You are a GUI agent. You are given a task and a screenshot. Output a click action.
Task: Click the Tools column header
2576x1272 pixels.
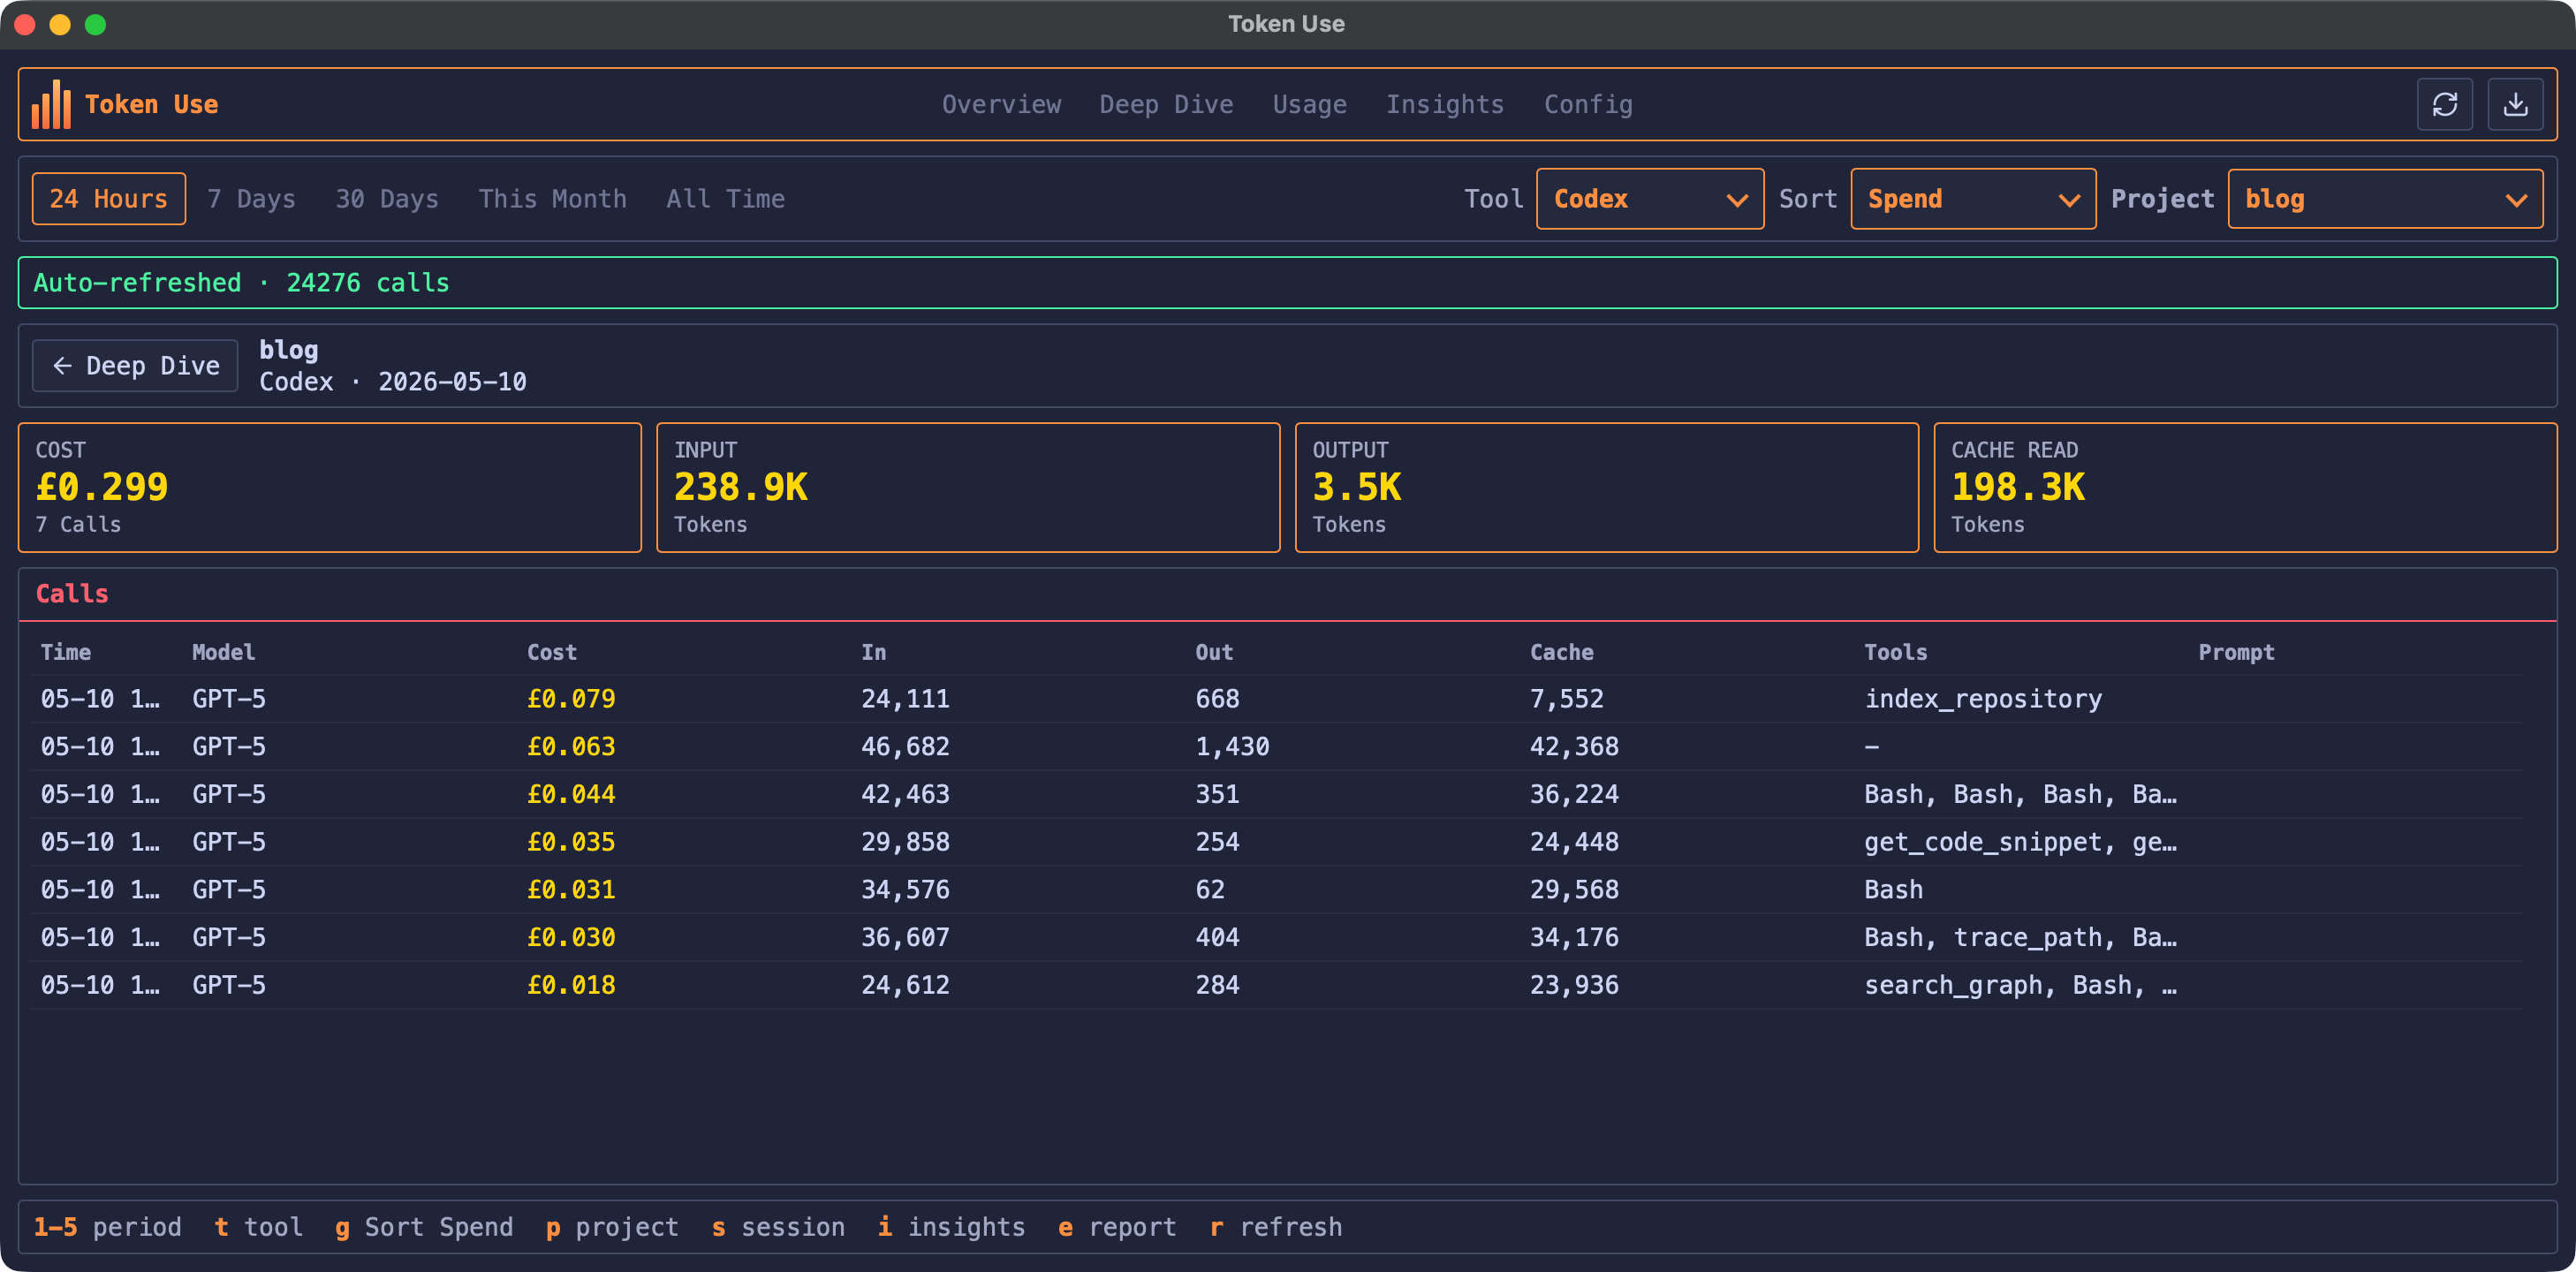pyautogui.click(x=1895, y=652)
